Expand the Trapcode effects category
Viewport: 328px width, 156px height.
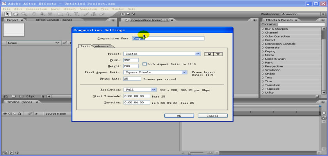pyautogui.click(x=263, y=89)
